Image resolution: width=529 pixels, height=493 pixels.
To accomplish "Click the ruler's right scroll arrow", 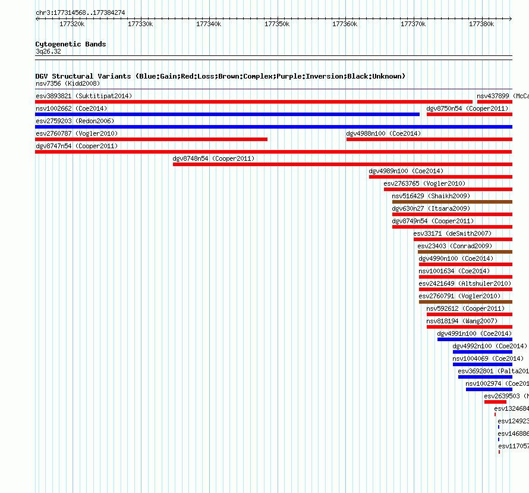I will [511, 18].
